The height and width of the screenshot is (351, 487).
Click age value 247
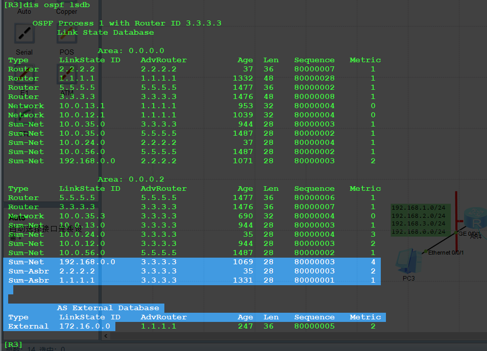[x=246, y=327]
